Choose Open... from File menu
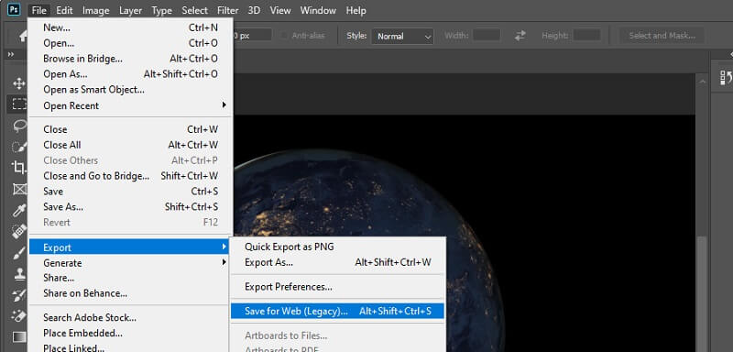Screen dimensions: 733x352 pos(130,43)
